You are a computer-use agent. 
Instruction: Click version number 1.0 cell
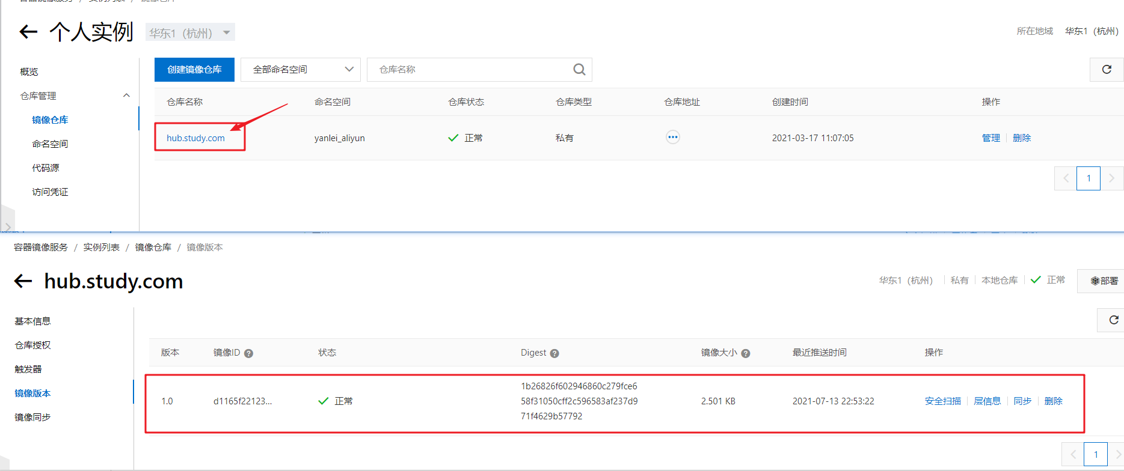point(167,401)
